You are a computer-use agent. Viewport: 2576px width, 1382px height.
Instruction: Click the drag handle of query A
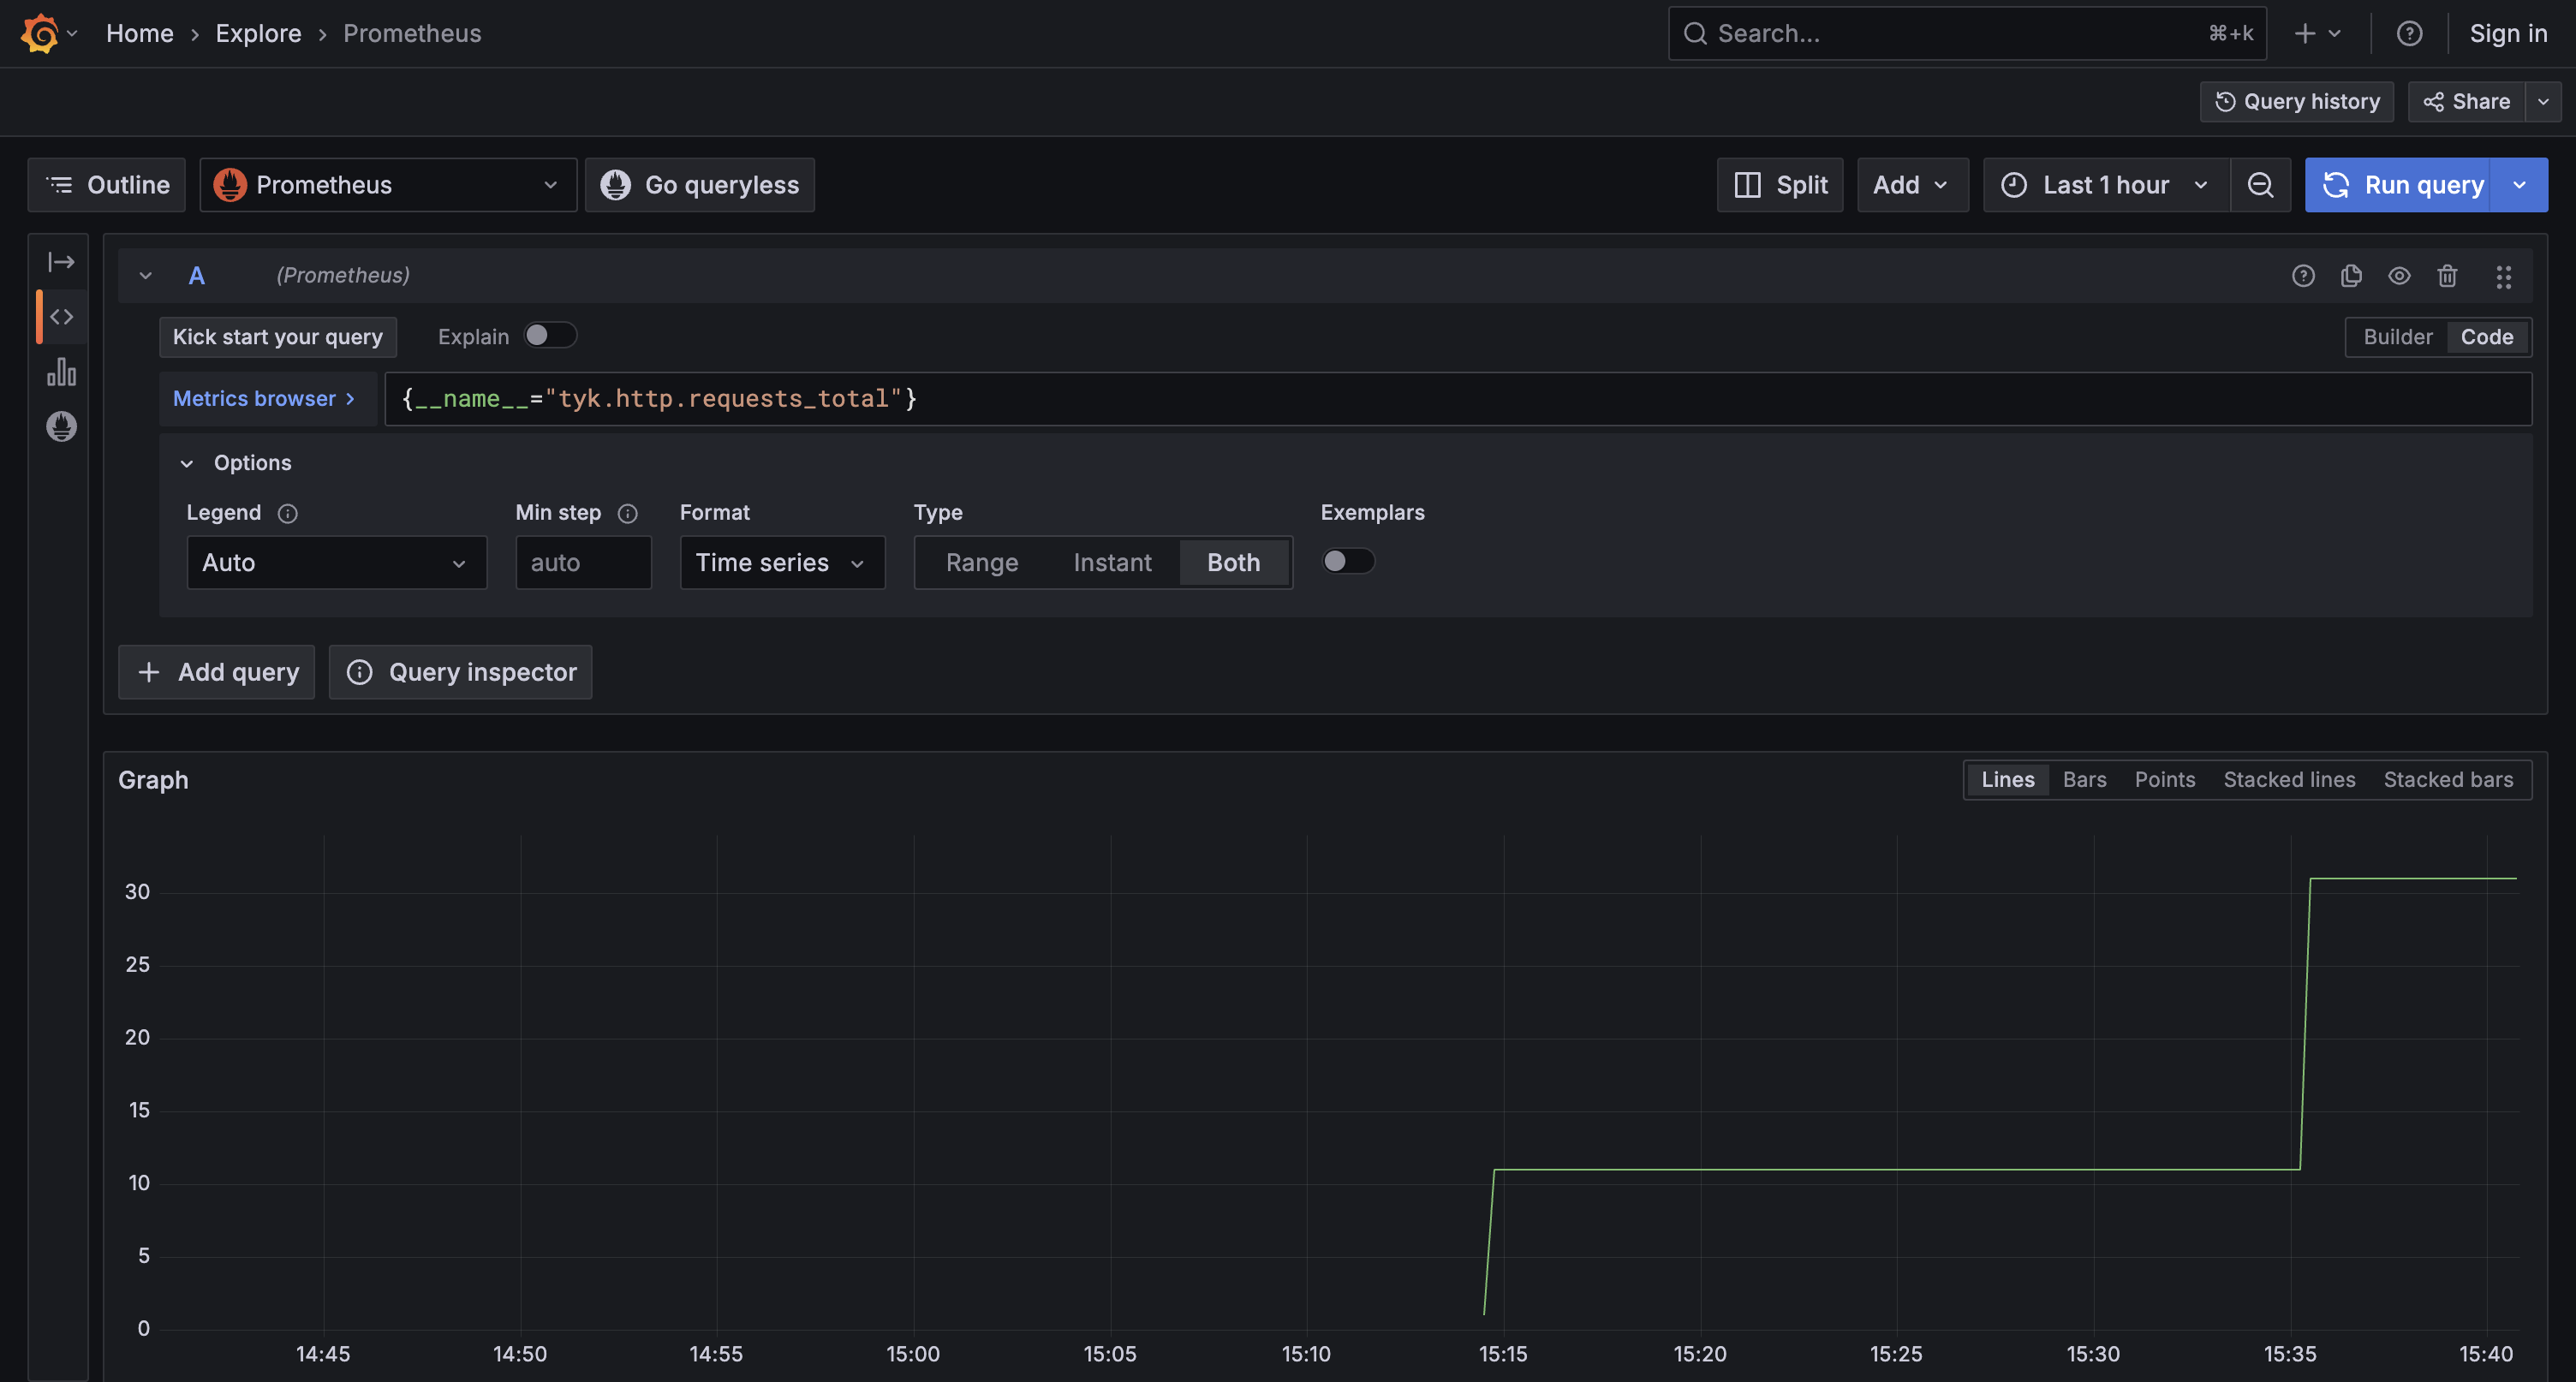2503,276
